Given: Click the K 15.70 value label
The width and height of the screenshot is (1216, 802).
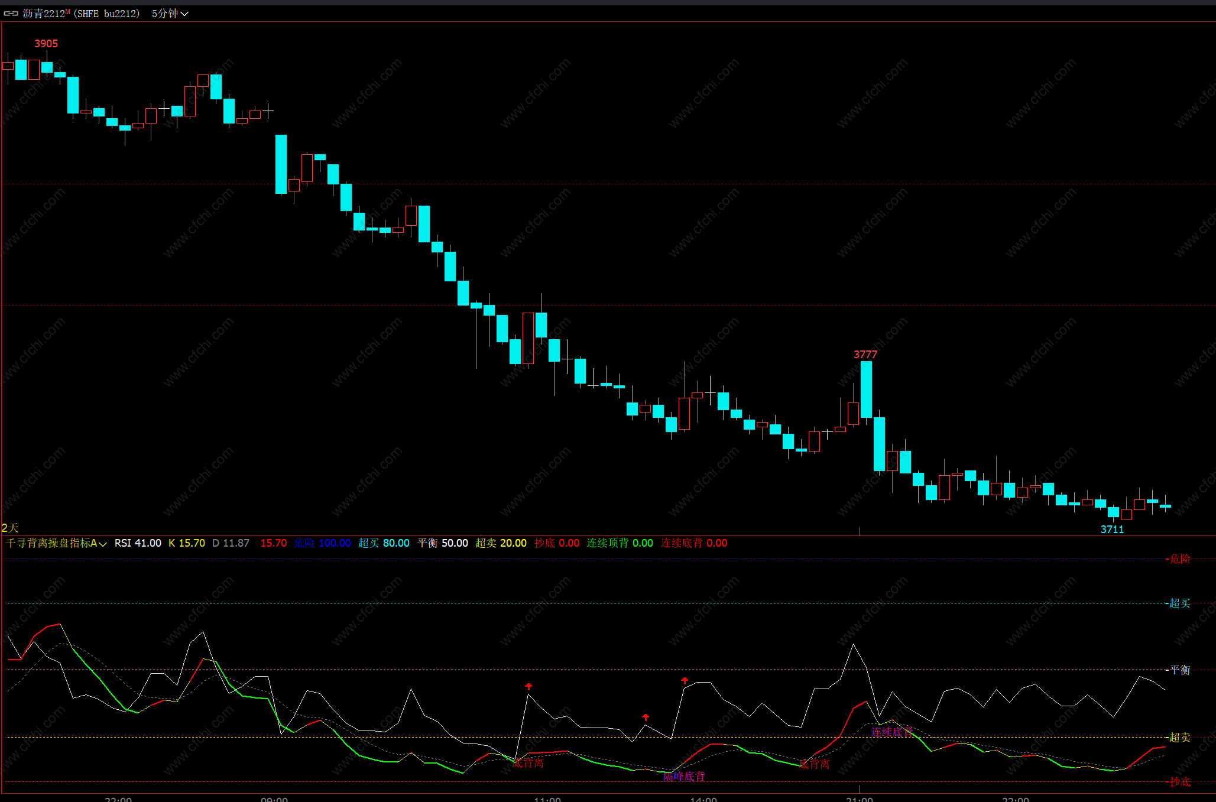Looking at the screenshot, I should point(187,543).
